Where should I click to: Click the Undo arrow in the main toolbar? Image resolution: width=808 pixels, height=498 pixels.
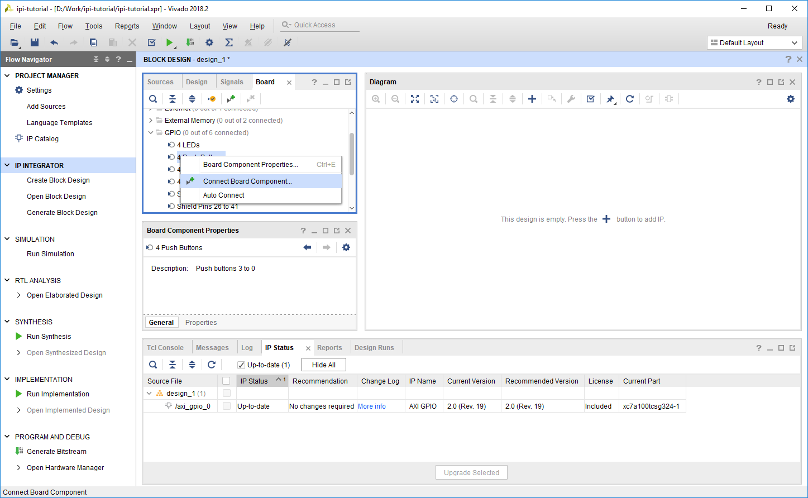54,42
